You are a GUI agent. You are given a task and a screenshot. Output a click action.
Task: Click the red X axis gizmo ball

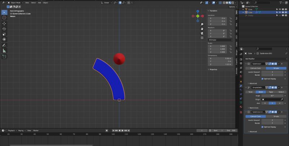tap(203, 16)
